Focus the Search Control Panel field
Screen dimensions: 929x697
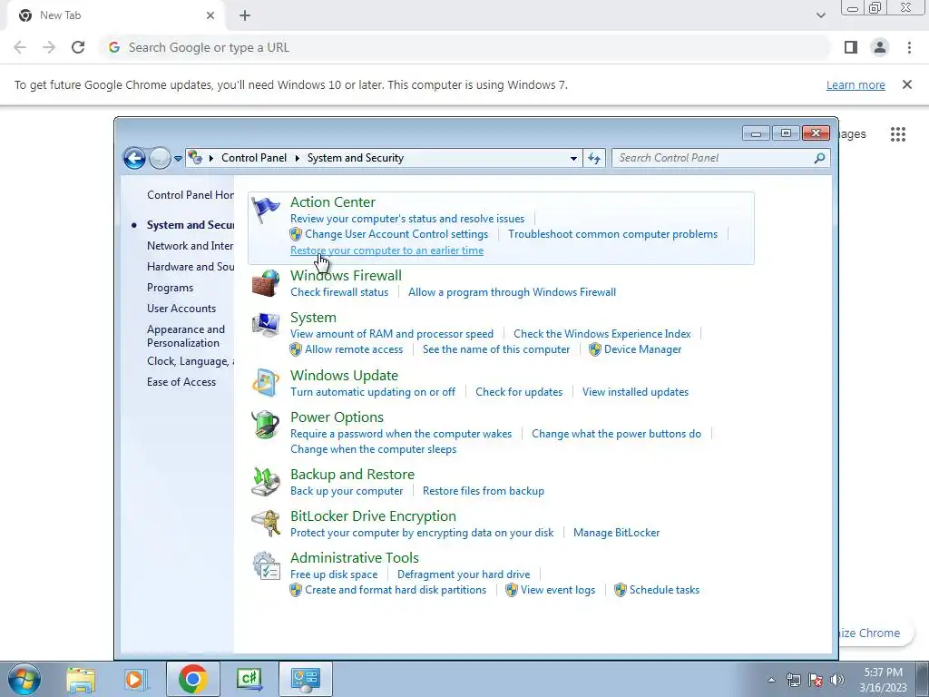point(720,158)
